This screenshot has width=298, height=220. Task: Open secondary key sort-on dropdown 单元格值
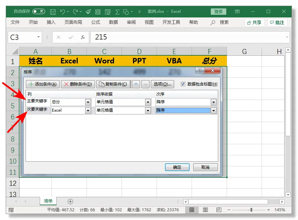click(x=148, y=111)
